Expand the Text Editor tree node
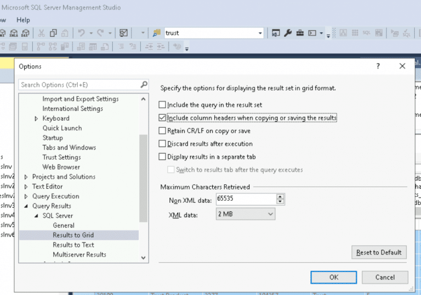Viewport: 421px width, 295px height. click(26, 186)
